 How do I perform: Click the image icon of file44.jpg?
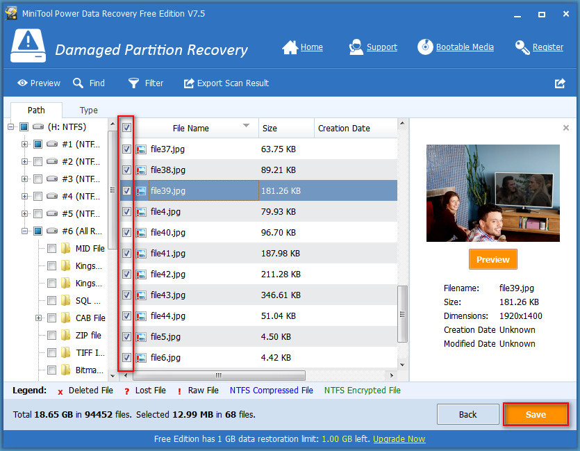tap(141, 316)
